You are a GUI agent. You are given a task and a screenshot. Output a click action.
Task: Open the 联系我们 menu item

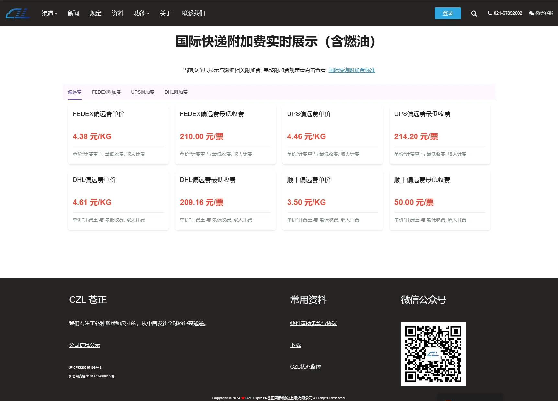193,13
